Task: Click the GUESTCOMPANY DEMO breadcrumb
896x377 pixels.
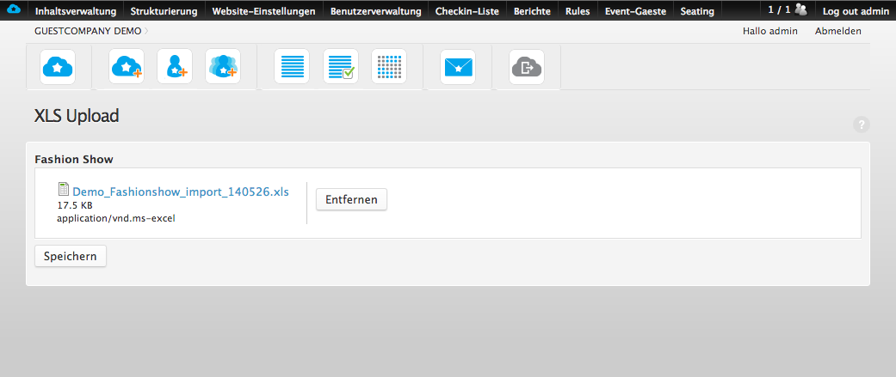Action: click(88, 32)
